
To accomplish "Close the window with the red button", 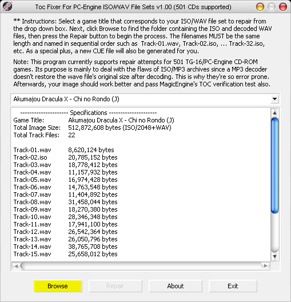I will pos(283,7).
